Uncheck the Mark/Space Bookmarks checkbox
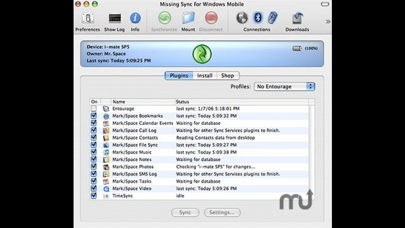This screenshot has width=405, height=228. pyautogui.click(x=94, y=116)
